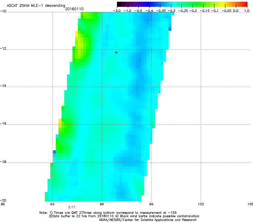Click the -3.0 color scale label
The width and height of the screenshot is (253, 222).
click(117, 11)
